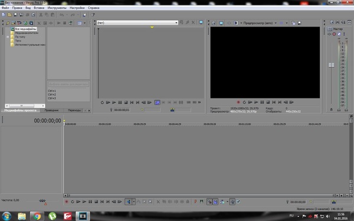The height and width of the screenshot is (221, 354).
Task: Click the Paste icon in main toolbar
Action: [x=53, y=15]
